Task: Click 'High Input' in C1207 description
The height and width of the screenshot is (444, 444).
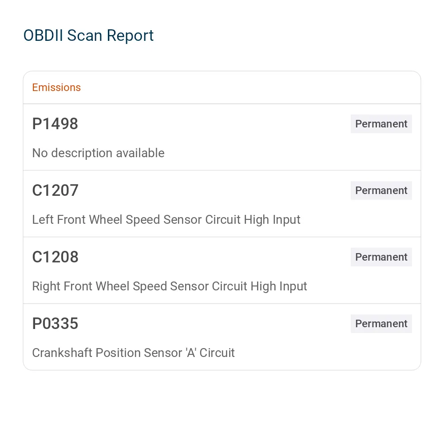Action: point(272,220)
